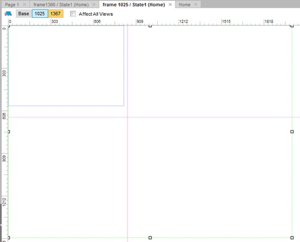Click the top-right corner resize handle
This screenshot has width=300, height=242.
click(x=292, y=26)
